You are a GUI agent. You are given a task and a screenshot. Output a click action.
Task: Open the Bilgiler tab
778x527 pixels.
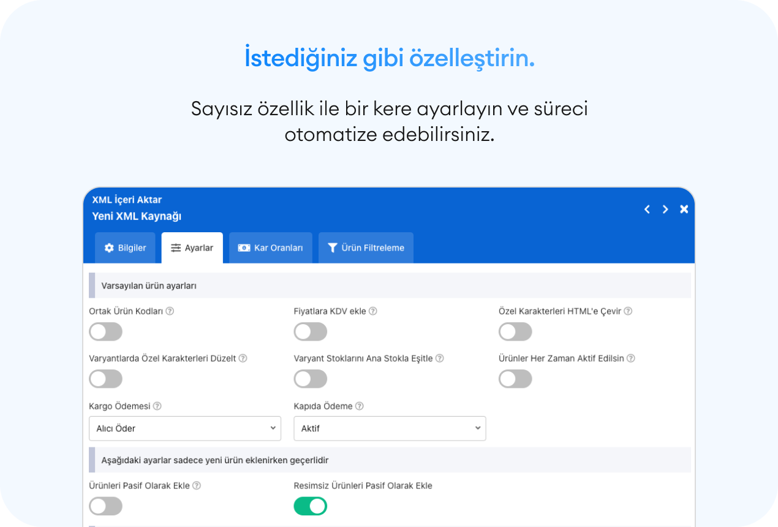[x=126, y=248]
